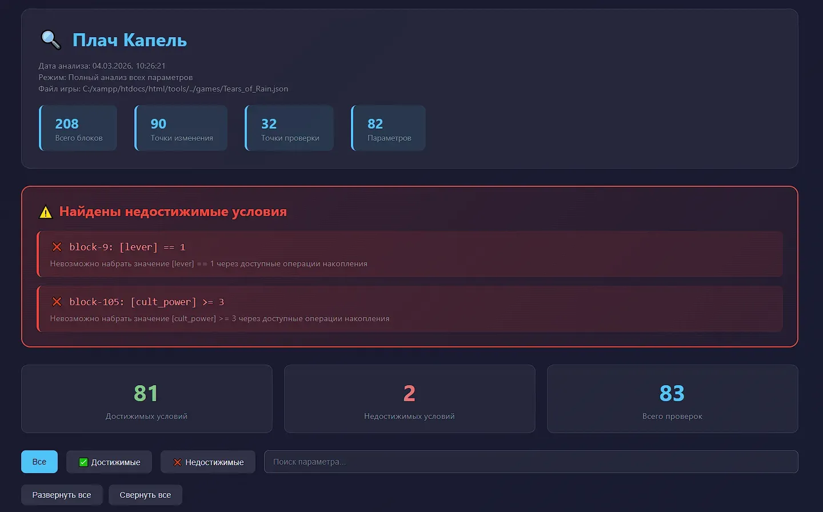The image size is (823, 512).
Task: Click the green checkmark icon on Достижимые
Action: tap(83, 462)
